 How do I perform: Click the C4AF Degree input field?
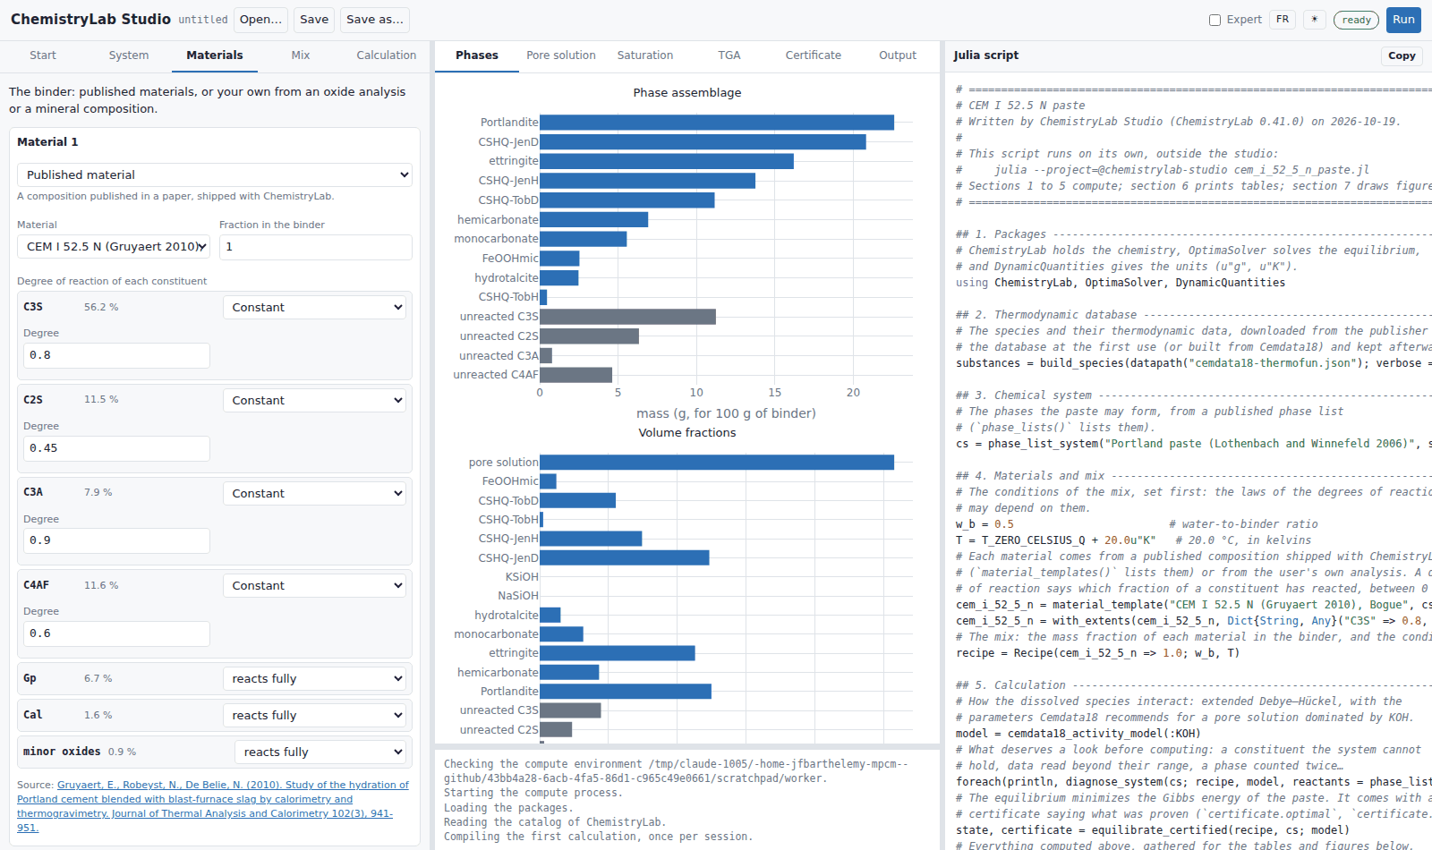pos(116,633)
